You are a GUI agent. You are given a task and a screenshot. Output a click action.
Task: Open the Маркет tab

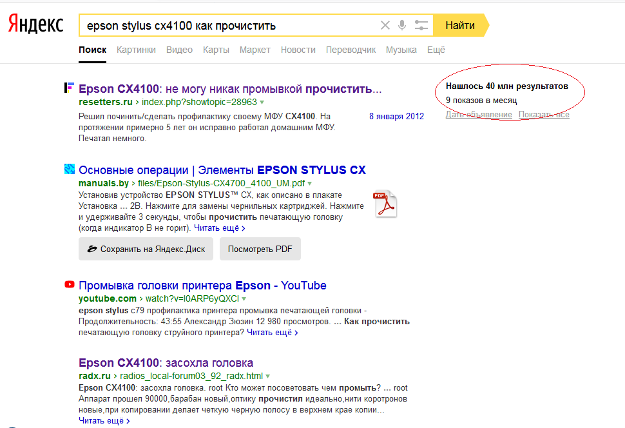click(255, 50)
